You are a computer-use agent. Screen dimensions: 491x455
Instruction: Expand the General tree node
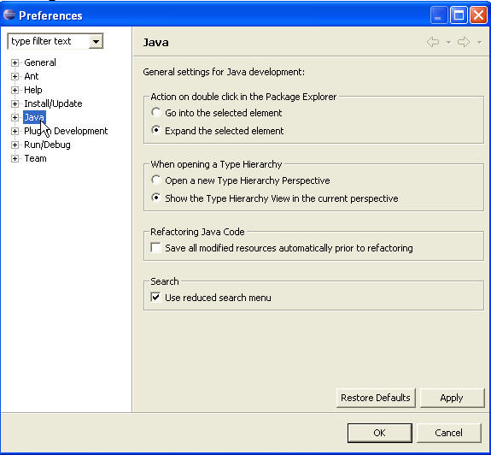tap(15, 62)
